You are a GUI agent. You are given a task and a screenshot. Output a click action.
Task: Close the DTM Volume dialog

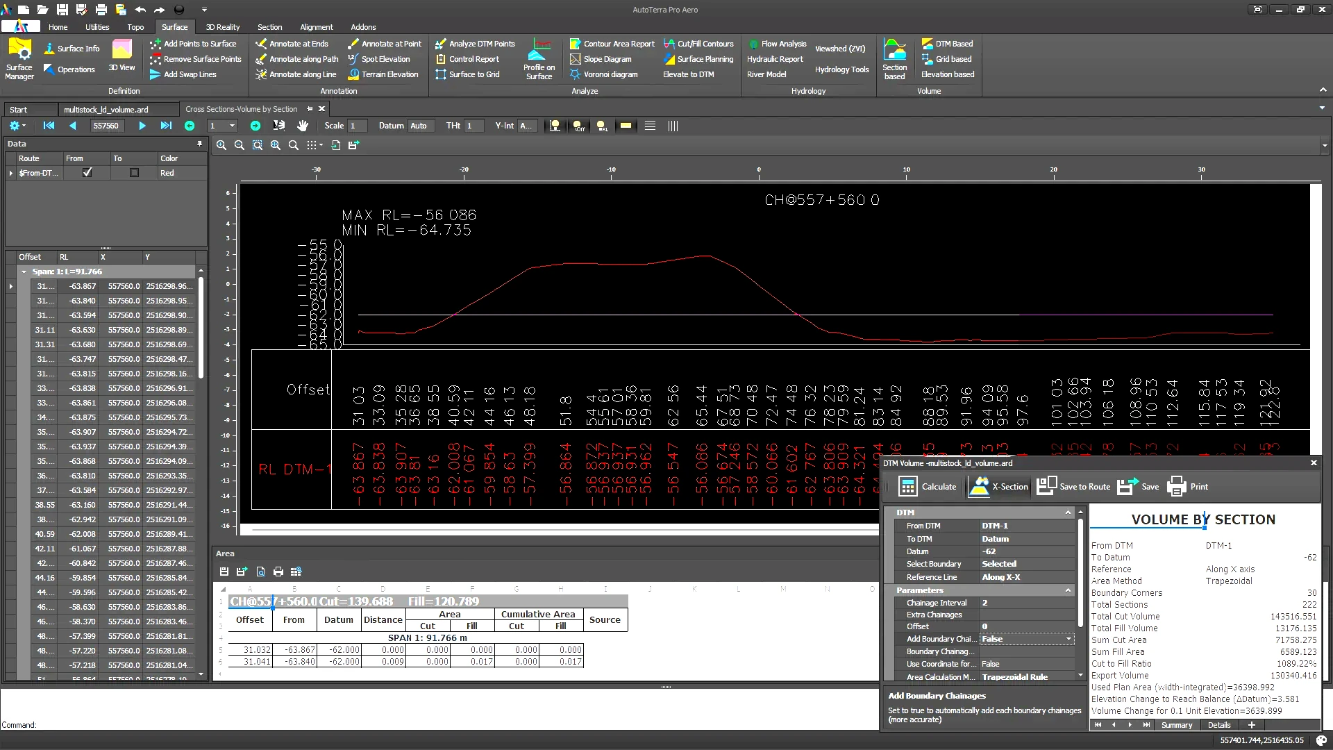(1314, 463)
